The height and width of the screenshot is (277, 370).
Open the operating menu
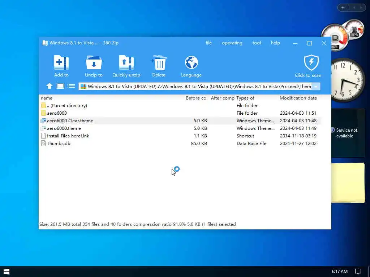[x=232, y=43]
